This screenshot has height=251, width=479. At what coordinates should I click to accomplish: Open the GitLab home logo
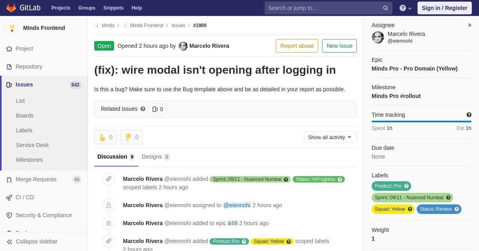tap(23, 8)
